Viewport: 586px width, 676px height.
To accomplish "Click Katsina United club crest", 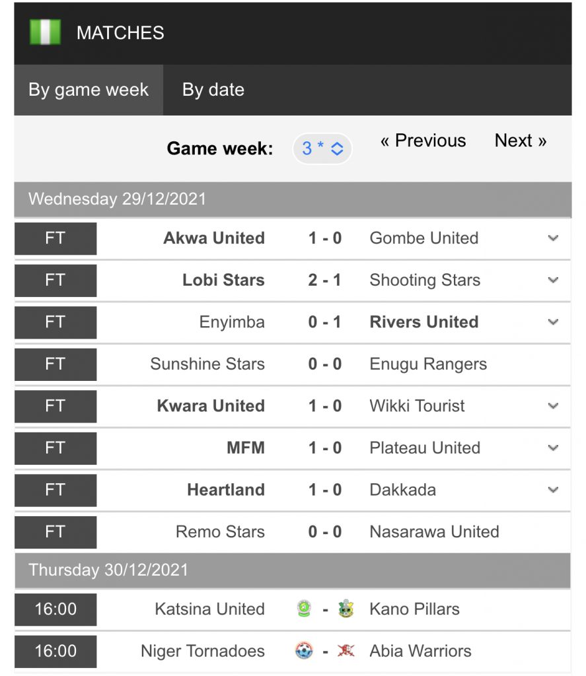I will tap(304, 609).
